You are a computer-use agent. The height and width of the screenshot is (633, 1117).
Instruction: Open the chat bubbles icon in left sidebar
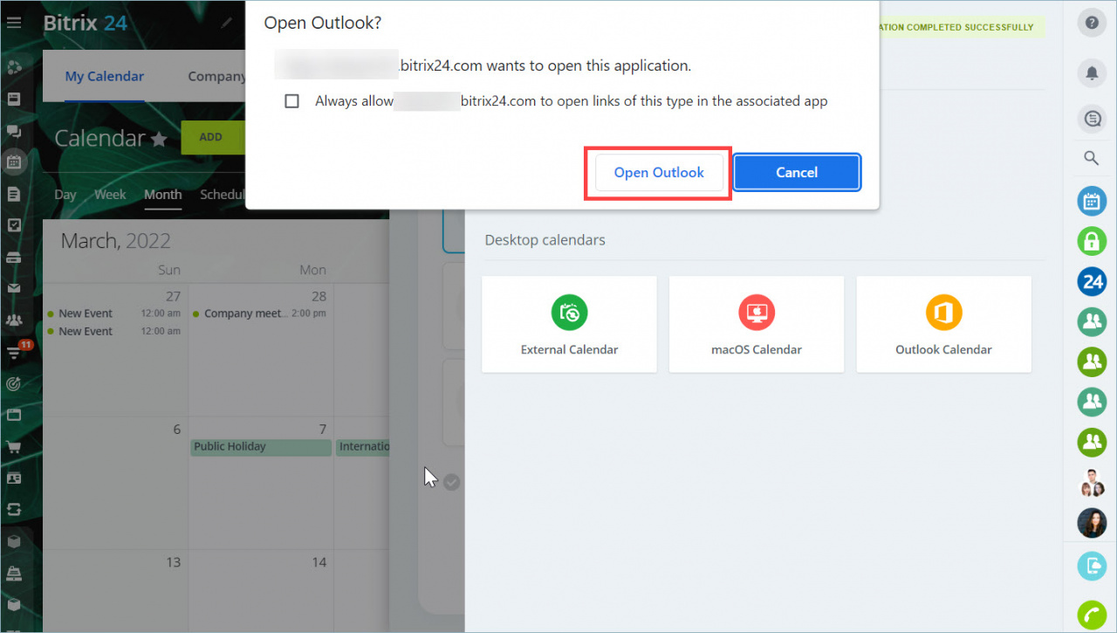[14, 131]
